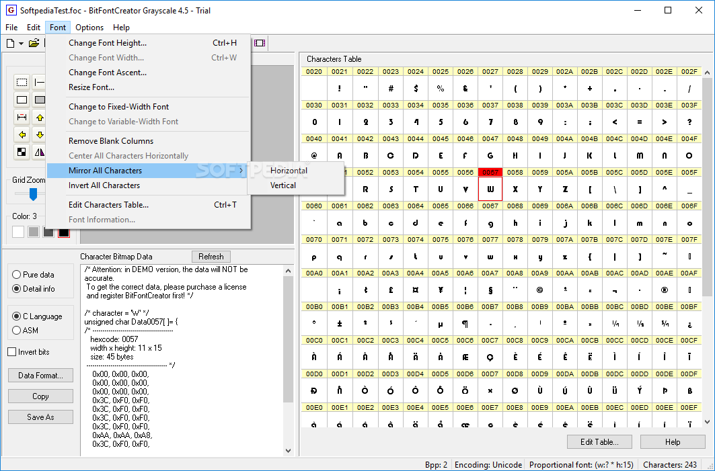Choose Change Font Ascent menu item
The width and height of the screenshot is (715, 471).
pos(149,73)
